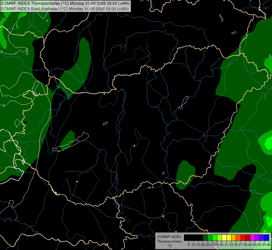This screenshot has width=272, height=250.
Task: Select the magenta 40–45 legend swatch
Action: point(253,237)
